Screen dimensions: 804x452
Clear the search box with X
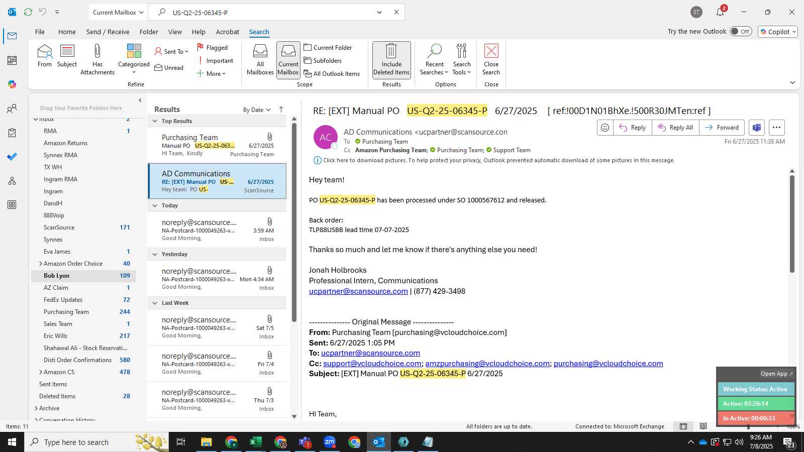point(396,12)
